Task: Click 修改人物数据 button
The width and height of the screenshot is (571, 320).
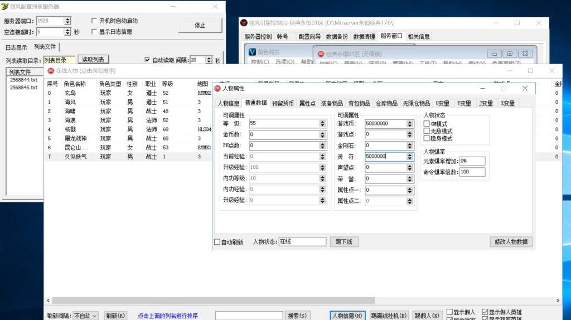Action: tap(511, 242)
